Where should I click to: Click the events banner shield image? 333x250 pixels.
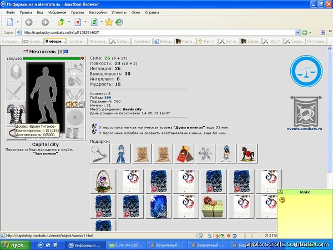(306, 111)
